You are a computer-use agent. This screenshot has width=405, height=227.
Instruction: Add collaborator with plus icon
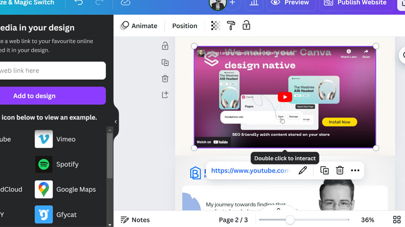pyautogui.click(x=232, y=3)
